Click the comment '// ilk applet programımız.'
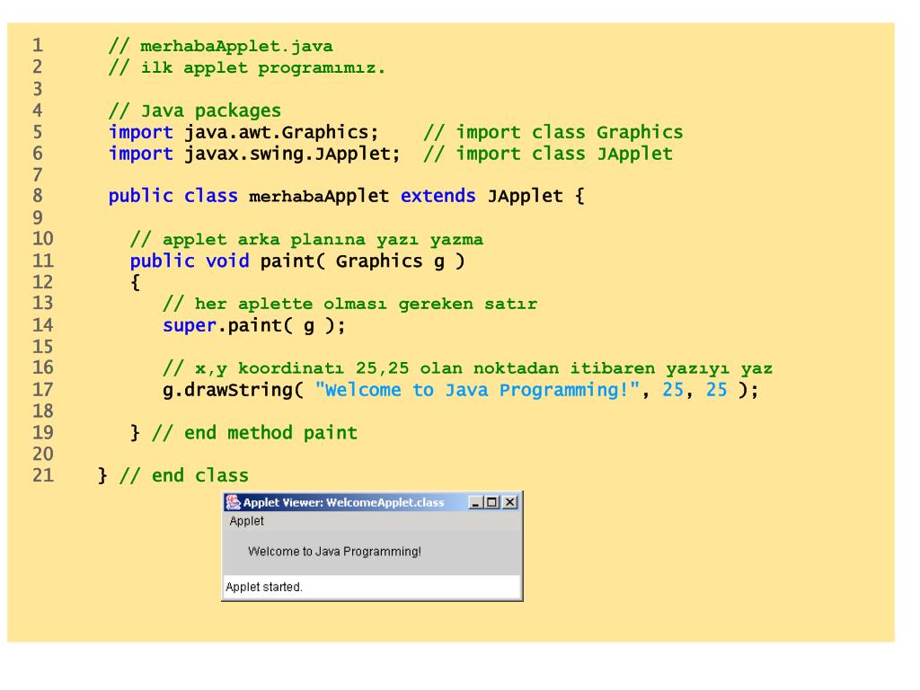 tap(247, 67)
